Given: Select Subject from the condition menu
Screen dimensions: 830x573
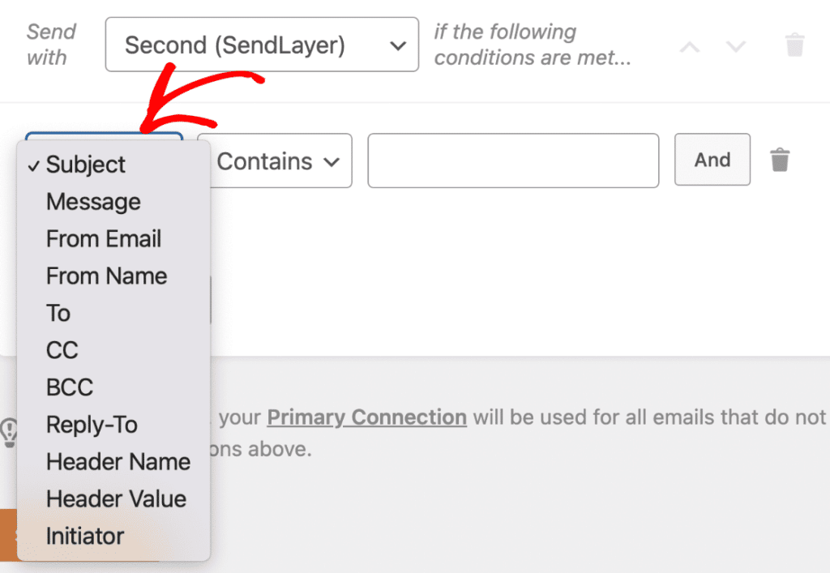Looking at the screenshot, I should click(x=86, y=165).
